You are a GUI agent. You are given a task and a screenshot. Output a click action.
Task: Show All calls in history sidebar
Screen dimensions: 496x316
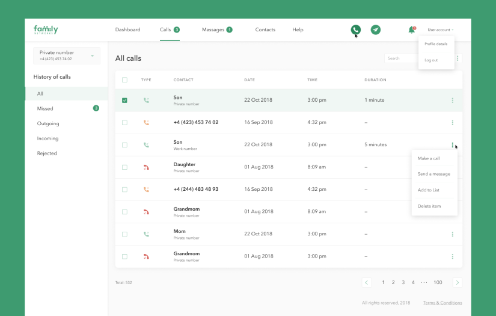point(66,94)
